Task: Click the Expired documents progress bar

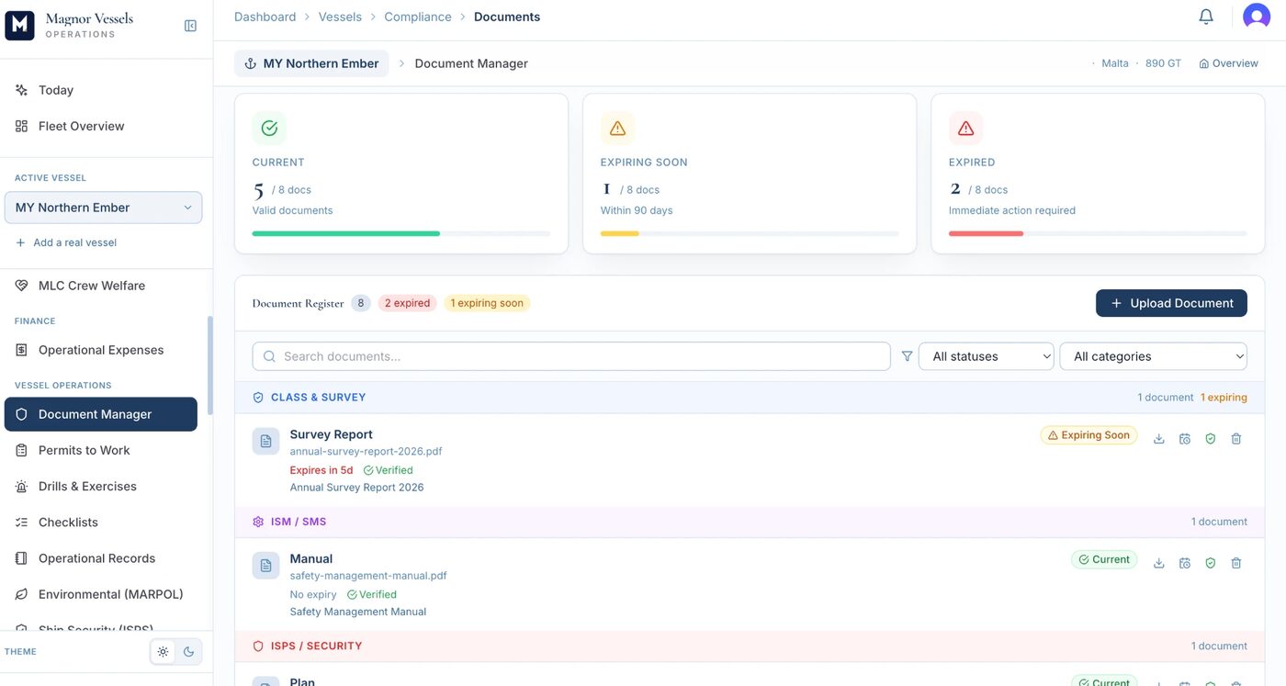Action: [x=1098, y=233]
